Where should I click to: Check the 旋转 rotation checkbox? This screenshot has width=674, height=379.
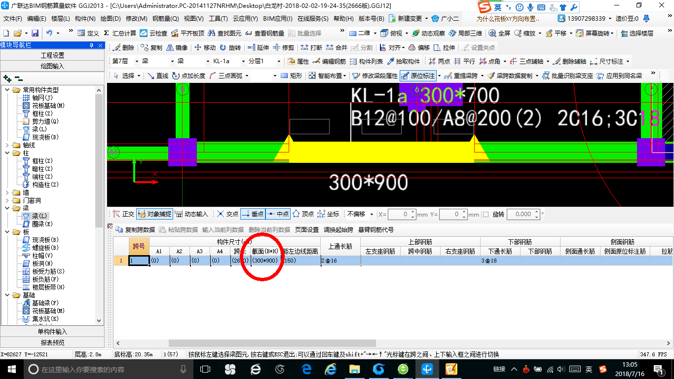coord(486,214)
